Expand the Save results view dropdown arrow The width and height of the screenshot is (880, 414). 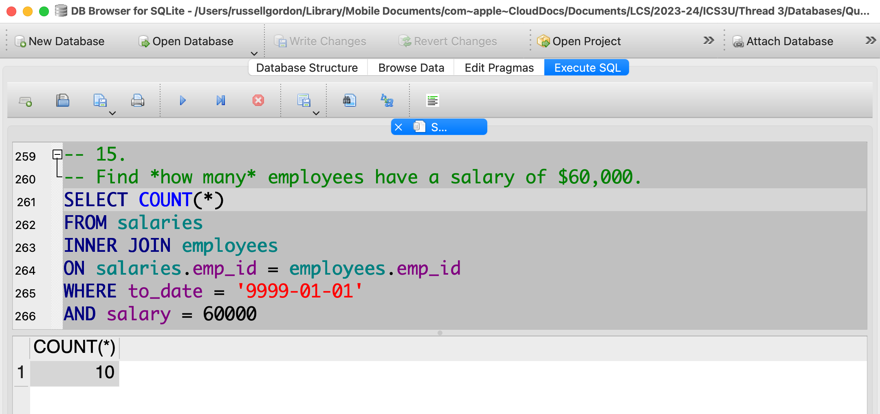(x=316, y=113)
